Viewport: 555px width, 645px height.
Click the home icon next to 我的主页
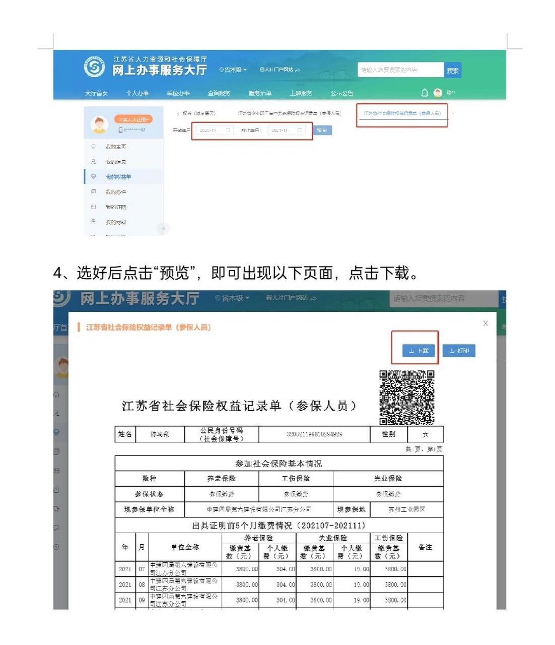point(93,147)
